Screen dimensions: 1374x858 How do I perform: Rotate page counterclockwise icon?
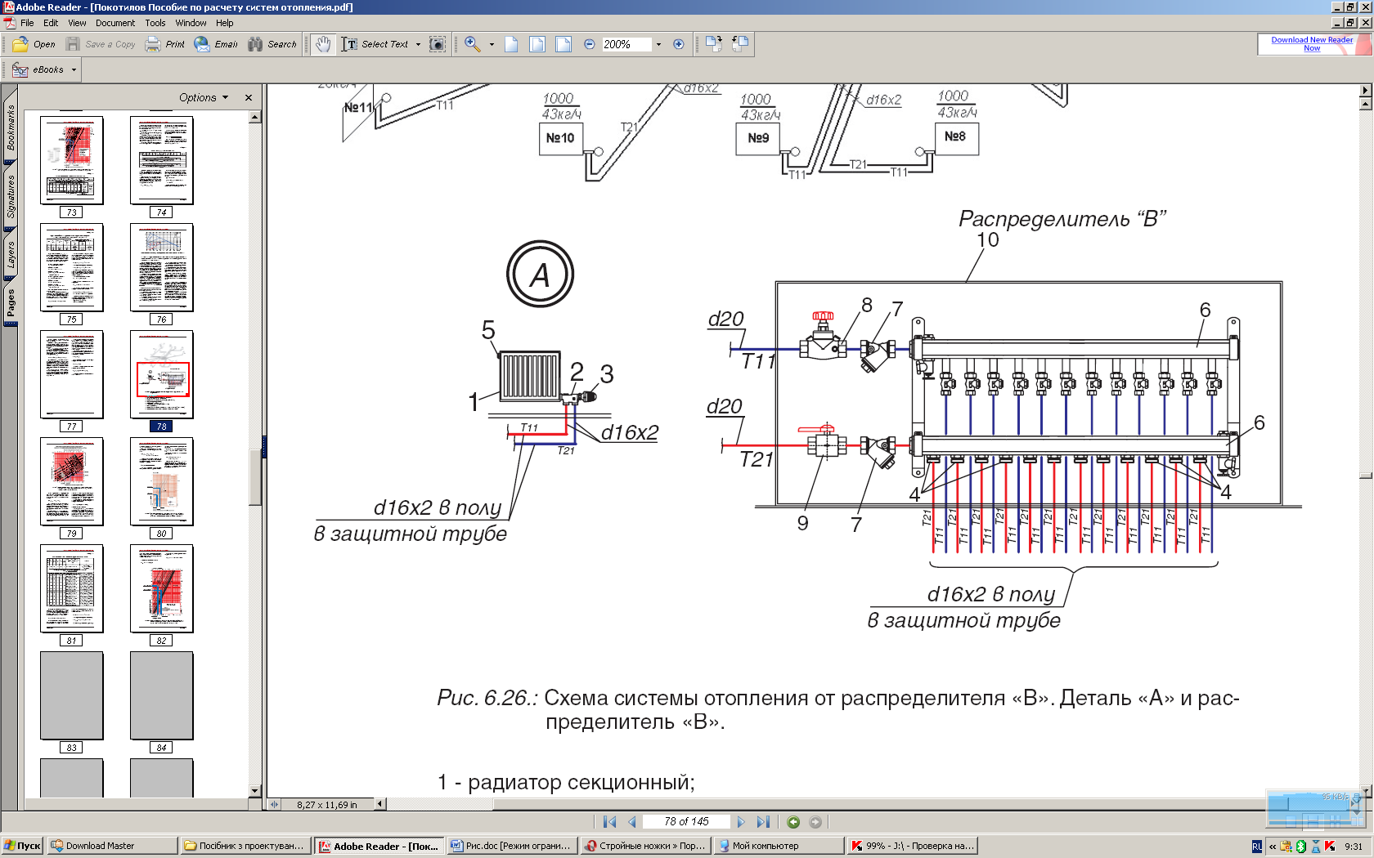740,44
